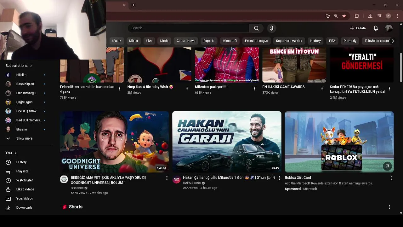The image size is (403, 227).
Task: Open options for Hakan Çalhanoğlu video
Action: pyautogui.click(x=279, y=178)
